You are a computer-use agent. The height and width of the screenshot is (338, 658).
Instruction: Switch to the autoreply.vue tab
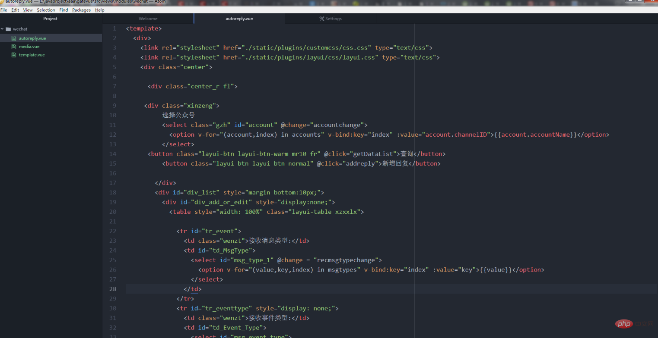click(x=239, y=19)
